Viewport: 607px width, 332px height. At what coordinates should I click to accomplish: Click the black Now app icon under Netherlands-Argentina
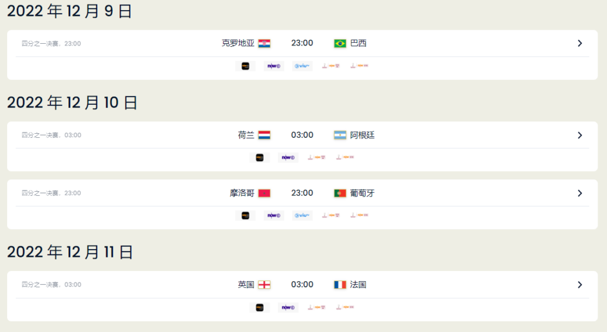click(260, 157)
